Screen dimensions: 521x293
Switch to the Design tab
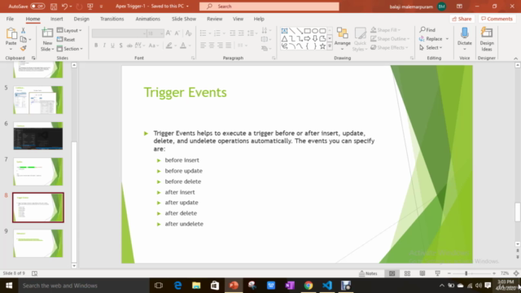pos(81,19)
